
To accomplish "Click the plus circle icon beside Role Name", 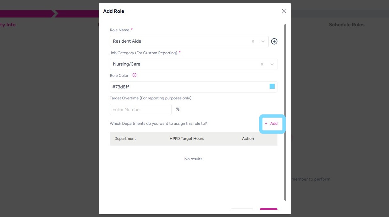I will 274,41.
